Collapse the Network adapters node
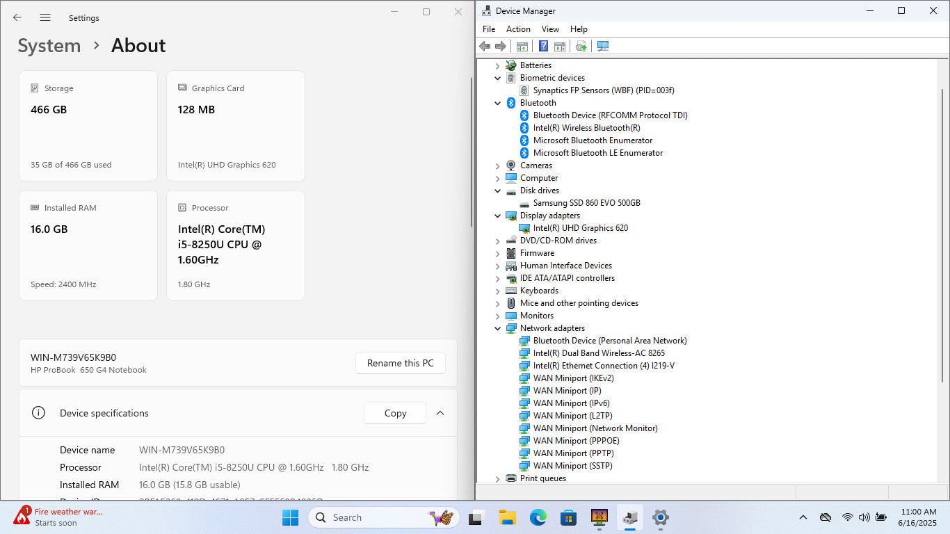 (497, 328)
